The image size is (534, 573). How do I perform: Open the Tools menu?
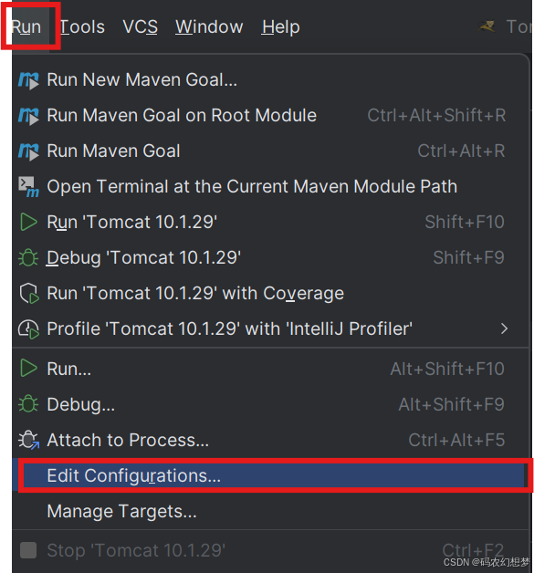click(82, 26)
